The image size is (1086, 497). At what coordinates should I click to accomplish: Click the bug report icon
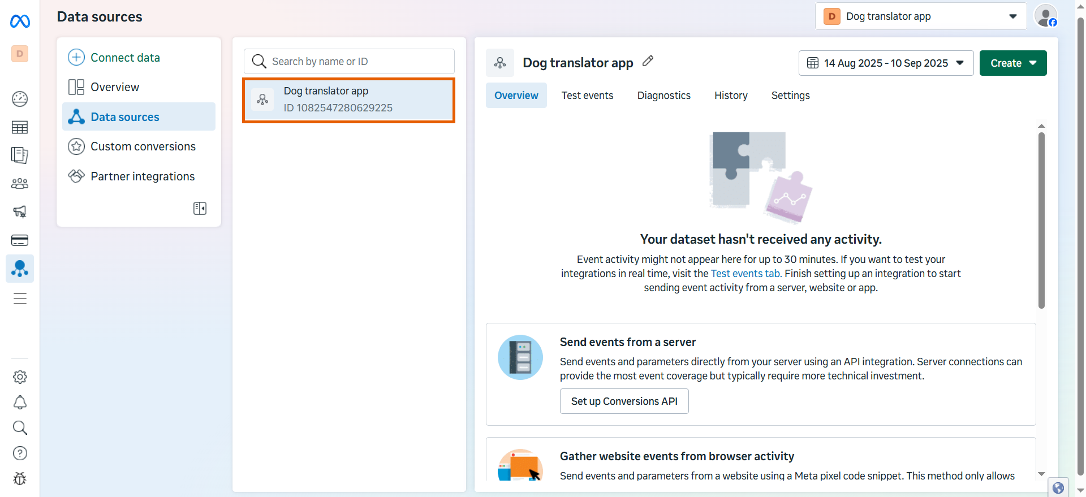coord(20,479)
